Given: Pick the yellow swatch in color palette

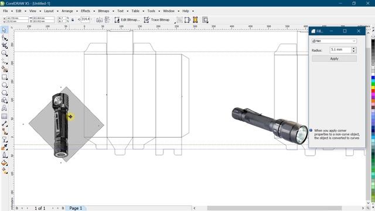Looking at the screenshot, I should (373, 87).
